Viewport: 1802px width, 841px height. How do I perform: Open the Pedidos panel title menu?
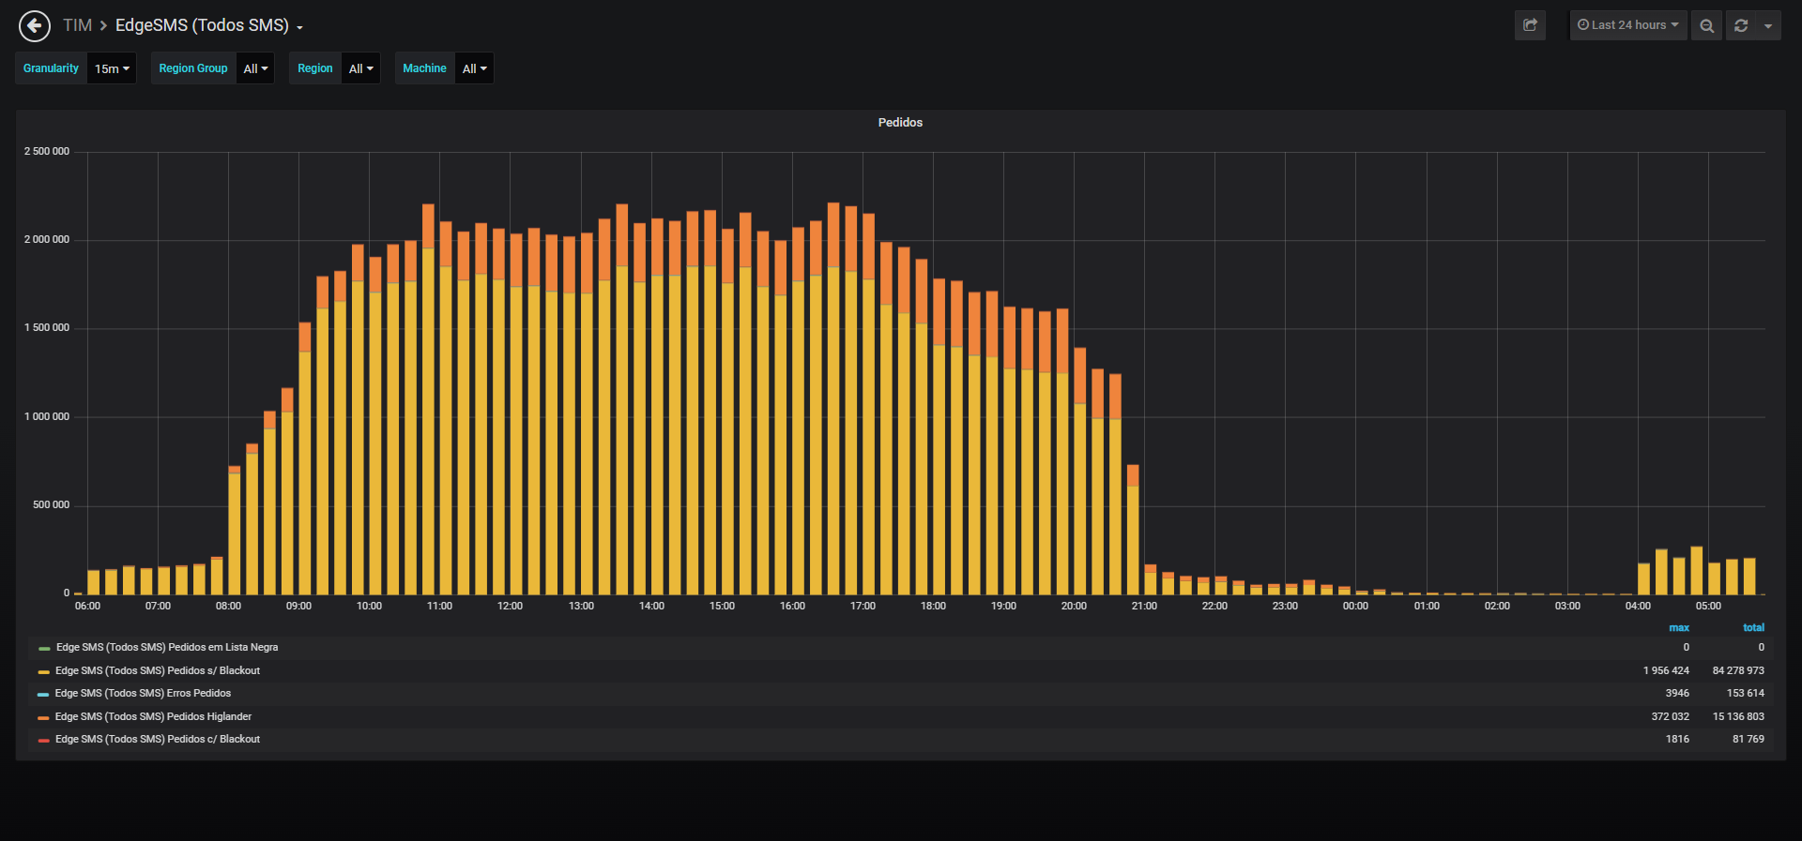(x=900, y=123)
